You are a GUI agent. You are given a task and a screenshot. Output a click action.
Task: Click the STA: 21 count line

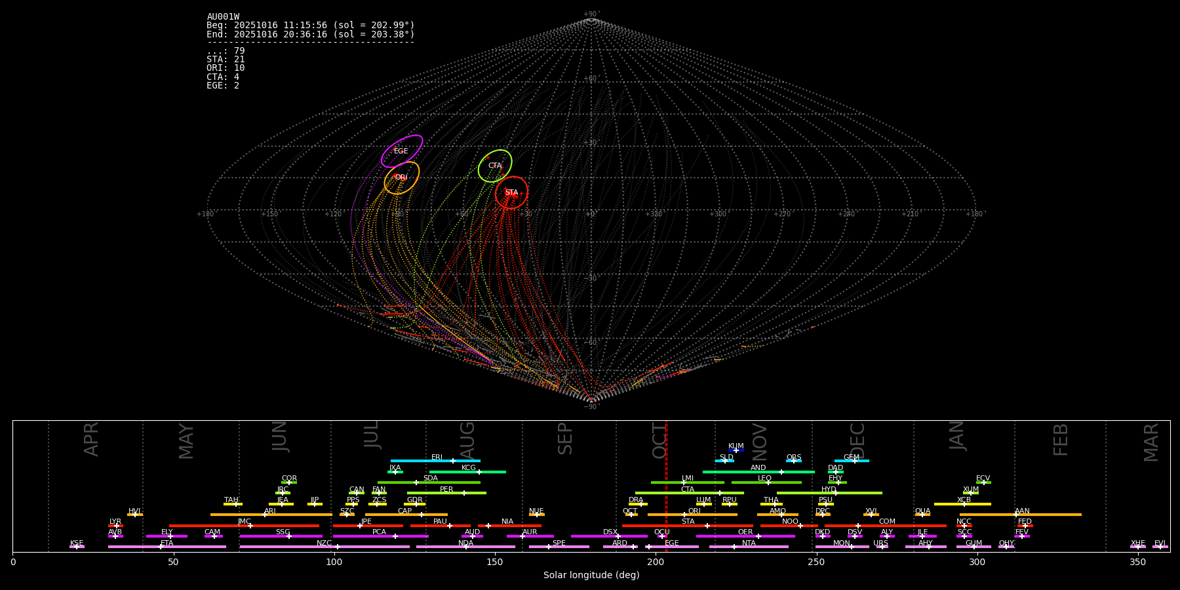point(226,60)
